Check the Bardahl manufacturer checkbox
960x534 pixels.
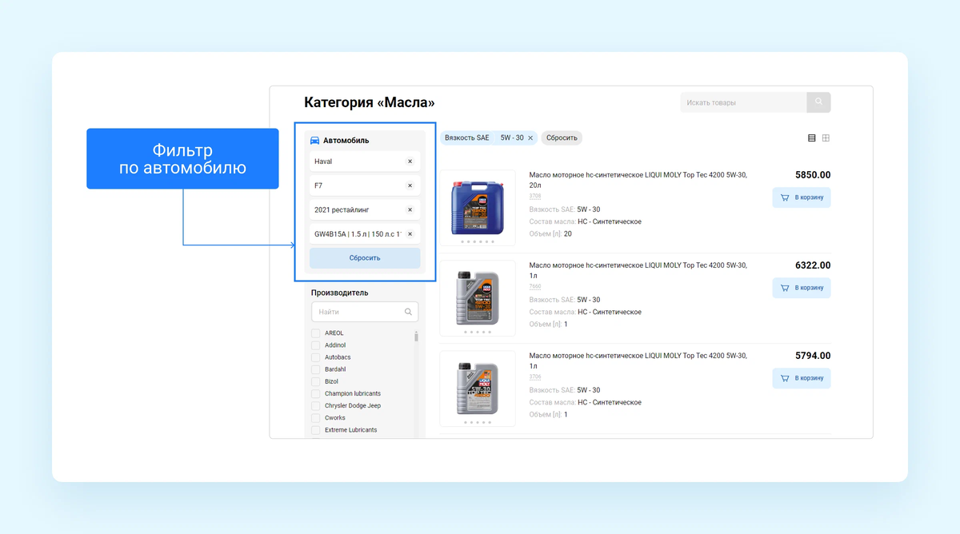tap(315, 369)
